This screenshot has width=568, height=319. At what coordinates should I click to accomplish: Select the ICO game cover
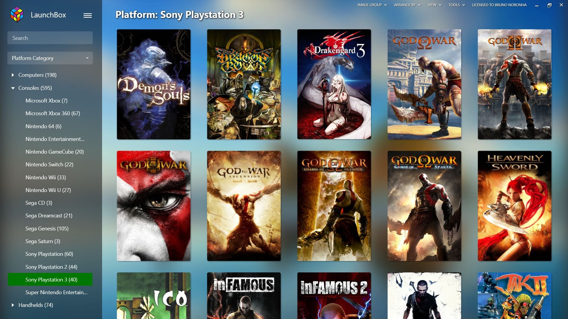[x=154, y=296]
